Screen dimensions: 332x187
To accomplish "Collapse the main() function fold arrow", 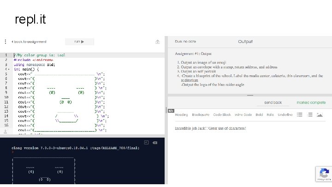I will tap(9, 69).
